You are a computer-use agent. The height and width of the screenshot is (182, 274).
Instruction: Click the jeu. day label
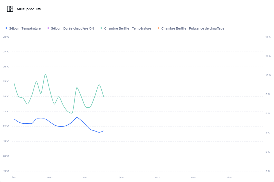click(x=121, y=177)
